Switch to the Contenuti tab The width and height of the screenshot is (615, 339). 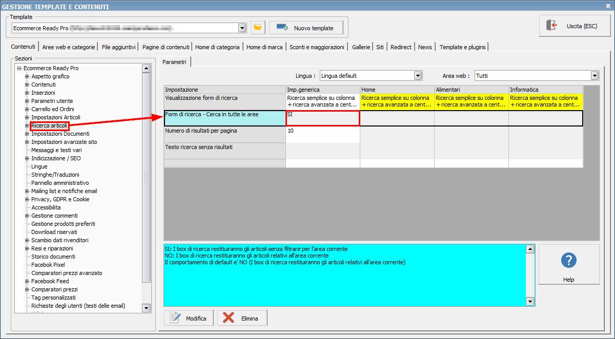click(24, 47)
